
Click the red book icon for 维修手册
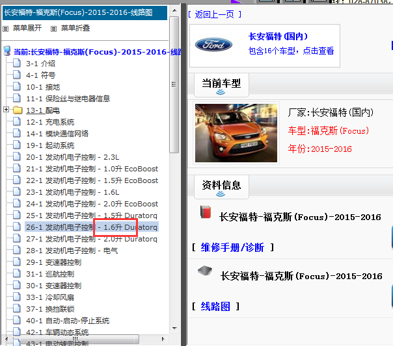(x=206, y=212)
